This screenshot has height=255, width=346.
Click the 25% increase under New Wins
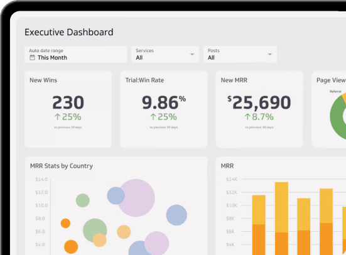coord(68,117)
